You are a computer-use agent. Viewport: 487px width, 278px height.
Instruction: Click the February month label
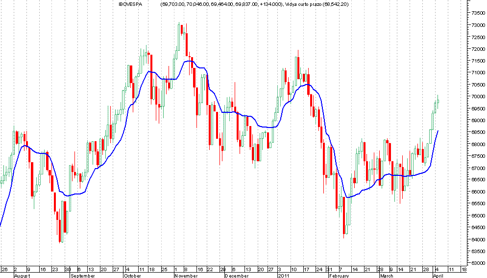(338, 276)
